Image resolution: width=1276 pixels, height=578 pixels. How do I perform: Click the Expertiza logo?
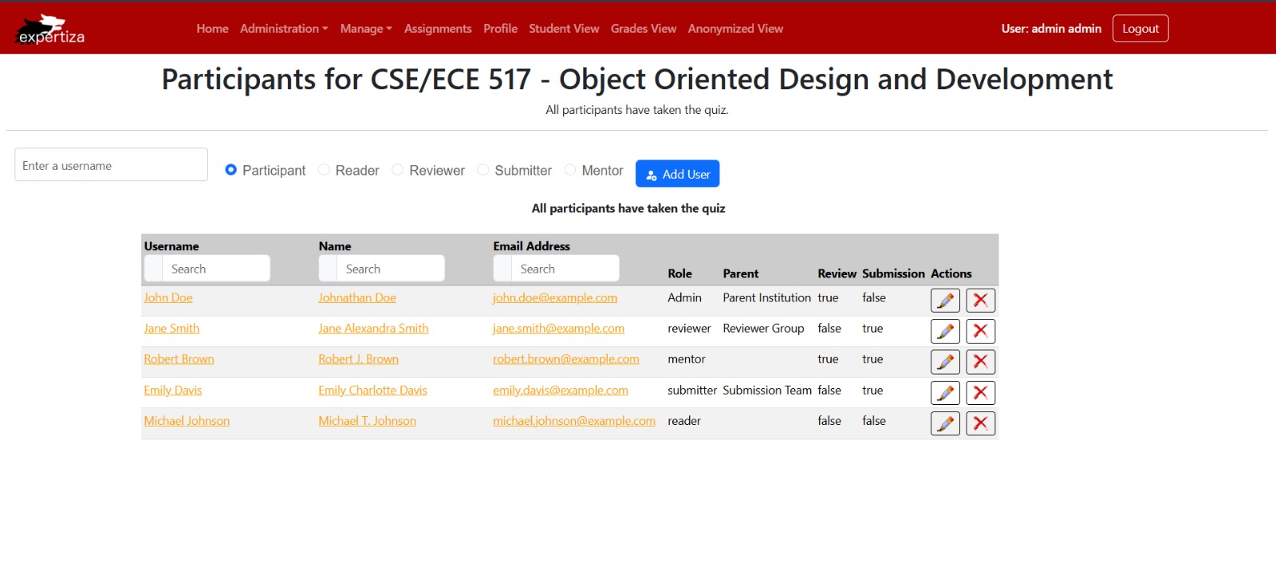[51, 29]
